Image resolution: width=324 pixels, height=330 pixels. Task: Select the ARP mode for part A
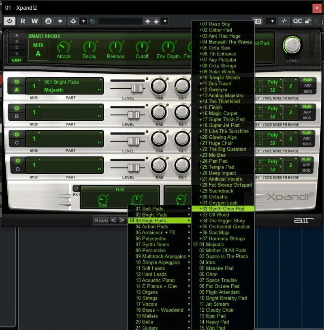(307, 86)
